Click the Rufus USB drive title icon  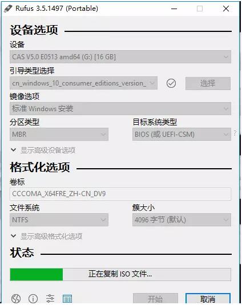click(x=8, y=9)
